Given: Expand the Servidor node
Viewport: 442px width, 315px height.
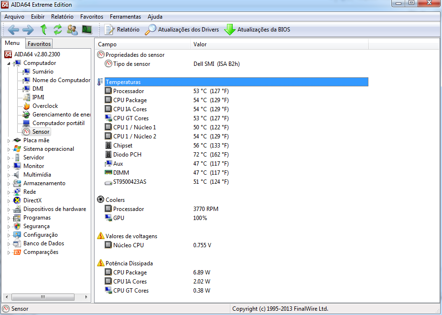Looking at the screenshot, I should pos(9,158).
